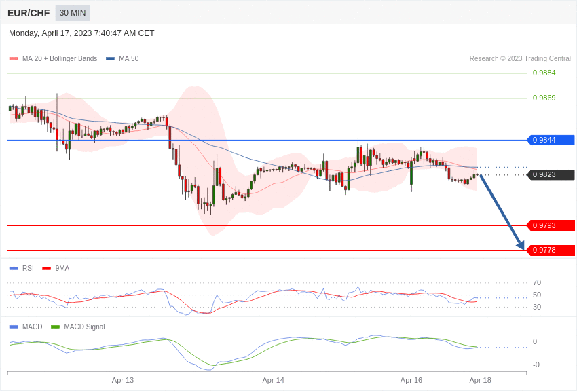Click the Apr 14 date axis label
The image size is (577, 391).
click(x=273, y=380)
